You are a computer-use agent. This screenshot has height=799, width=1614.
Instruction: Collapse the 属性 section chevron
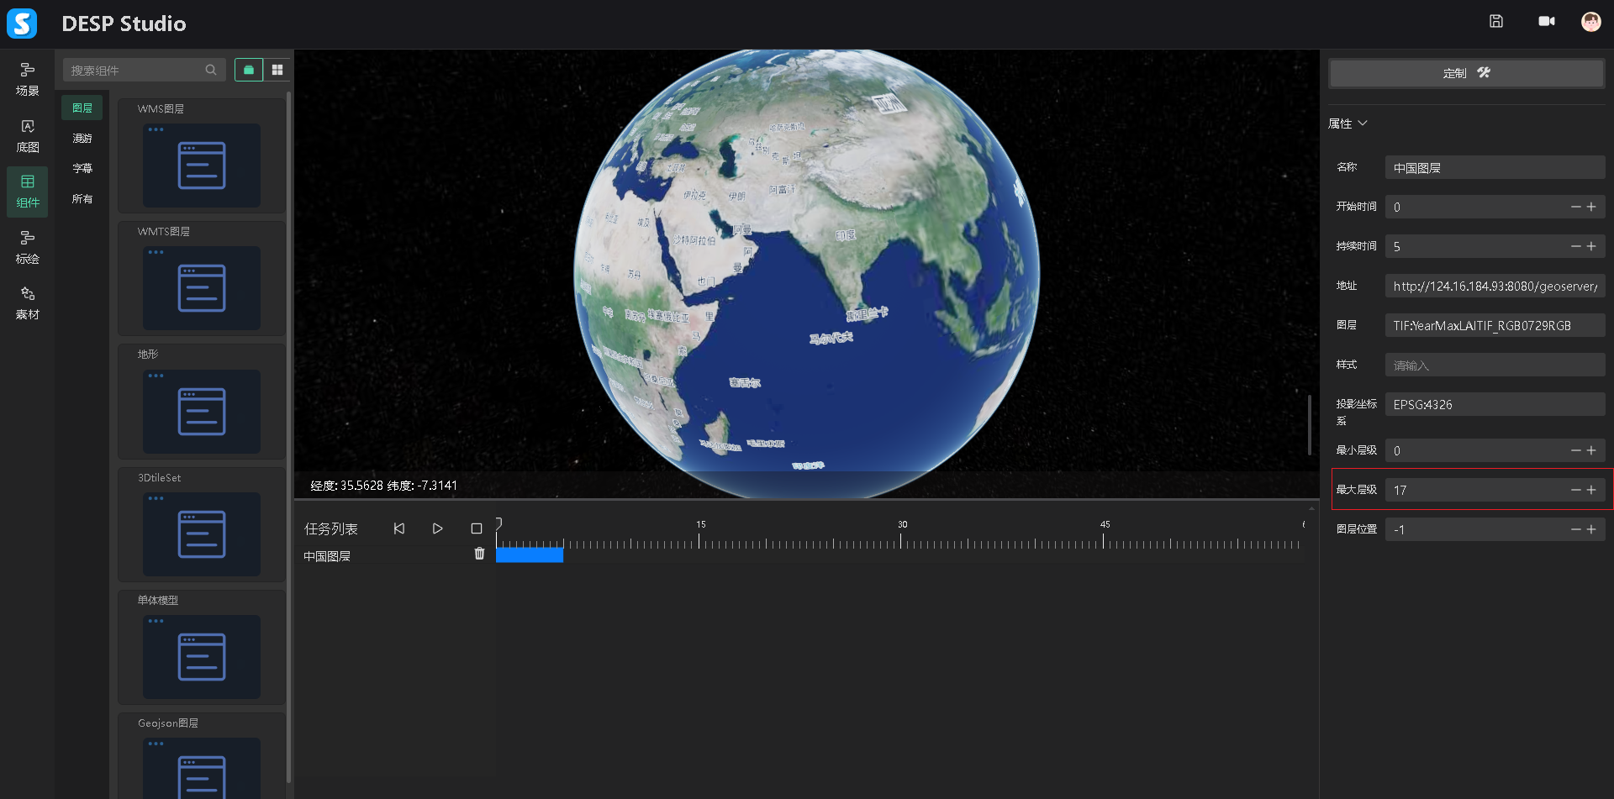click(1363, 124)
